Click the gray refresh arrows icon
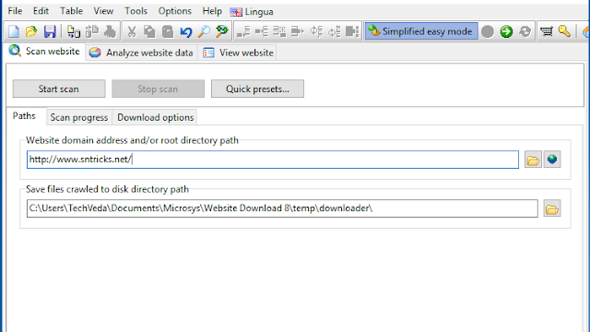Viewport: 590px width, 332px height. 525,31
